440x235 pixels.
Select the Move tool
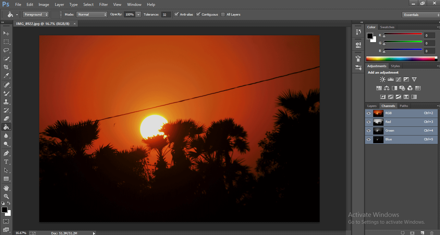6,33
